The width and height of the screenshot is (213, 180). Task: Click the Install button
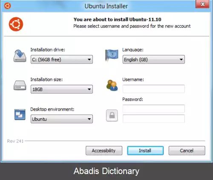[145, 151]
